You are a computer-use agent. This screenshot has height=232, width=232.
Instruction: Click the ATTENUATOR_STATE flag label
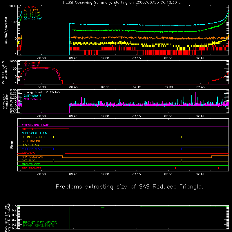click(35, 125)
